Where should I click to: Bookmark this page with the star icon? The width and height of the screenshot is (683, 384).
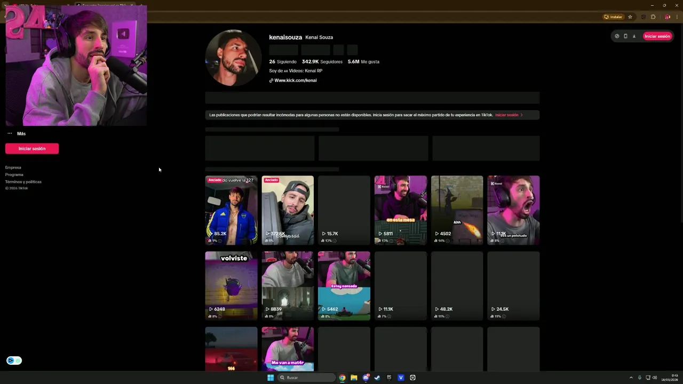(630, 17)
